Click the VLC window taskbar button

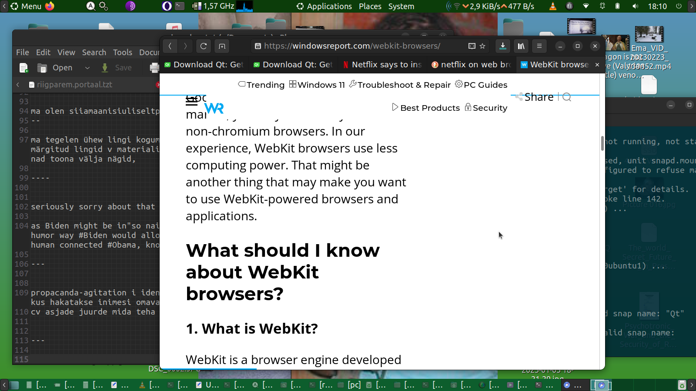point(149,385)
